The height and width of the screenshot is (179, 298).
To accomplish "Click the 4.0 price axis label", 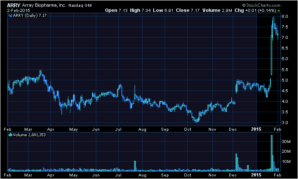I will pyautogui.click(x=285, y=101).
